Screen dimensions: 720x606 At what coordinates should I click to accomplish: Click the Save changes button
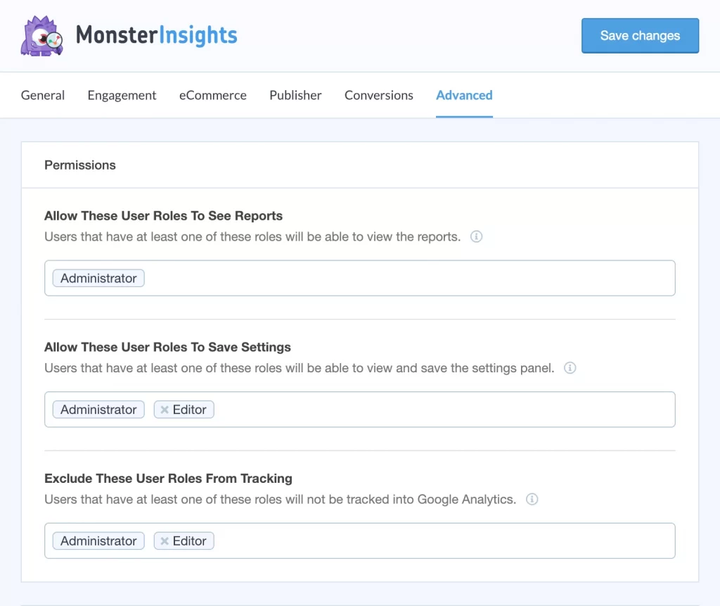[x=639, y=35]
